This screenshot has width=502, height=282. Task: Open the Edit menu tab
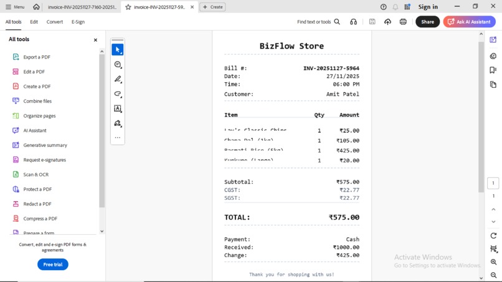[x=34, y=22]
